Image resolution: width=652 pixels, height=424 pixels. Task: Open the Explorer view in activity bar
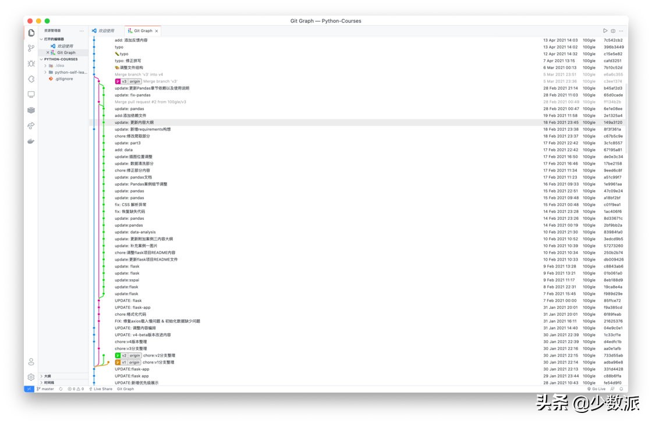click(x=31, y=33)
